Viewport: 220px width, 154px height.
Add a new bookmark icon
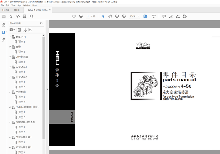[24, 30]
